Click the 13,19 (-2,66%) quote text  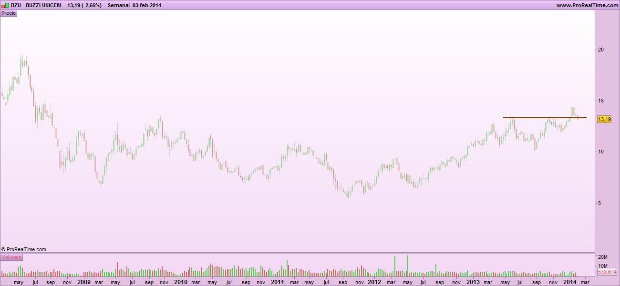pos(84,5)
